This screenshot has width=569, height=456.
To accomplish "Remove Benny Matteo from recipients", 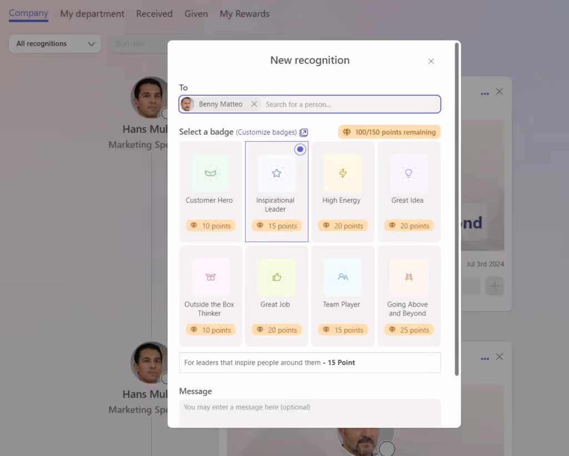I will tap(254, 104).
